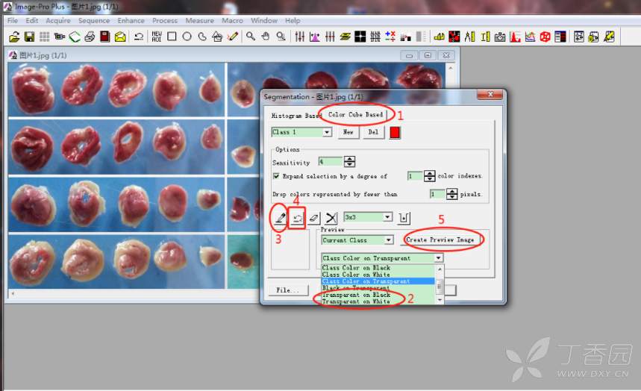641x391 pixels.
Task: Activate the magnifier zoom tool
Action: coord(251,37)
